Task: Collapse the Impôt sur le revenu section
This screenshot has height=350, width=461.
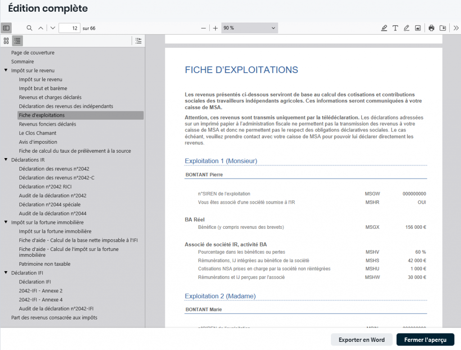Action: pyautogui.click(x=6, y=70)
